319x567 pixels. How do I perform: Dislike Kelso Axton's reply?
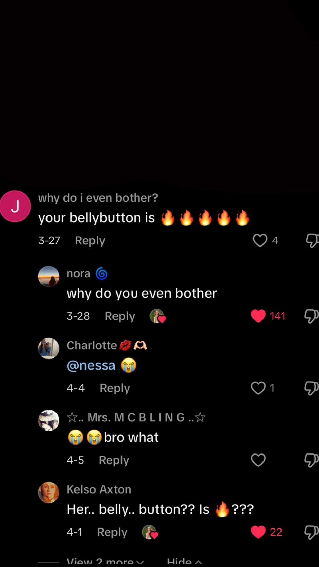click(311, 532)
